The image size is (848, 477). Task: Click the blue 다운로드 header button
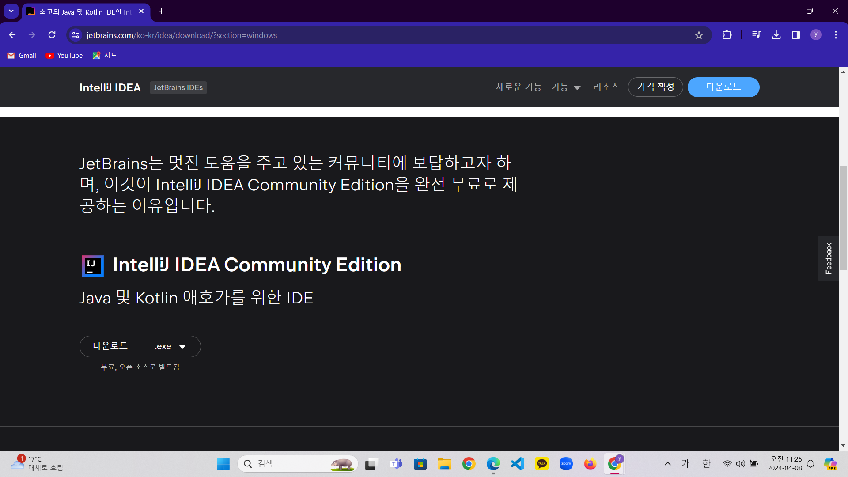[723, 87]
